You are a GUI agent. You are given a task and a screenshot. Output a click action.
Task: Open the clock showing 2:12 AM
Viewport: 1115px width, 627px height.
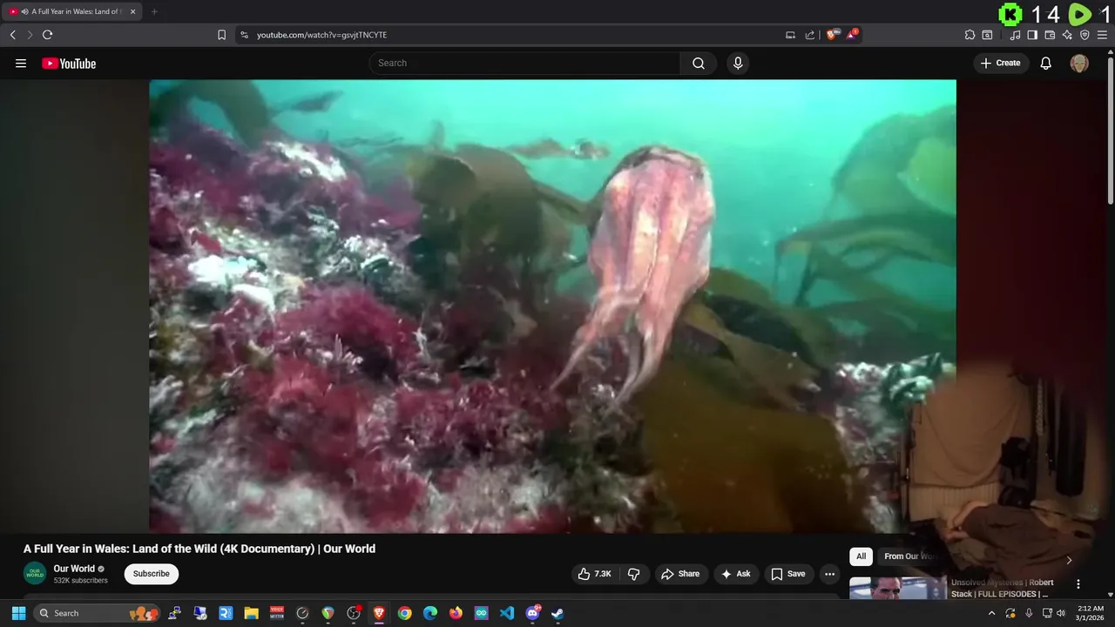[x=1090, y=613]
